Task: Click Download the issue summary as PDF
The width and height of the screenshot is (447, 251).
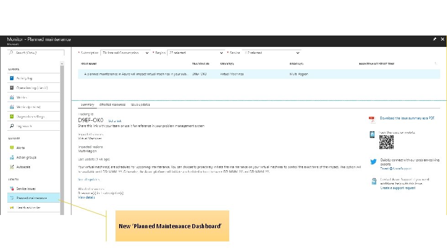Action: [407, 118]
